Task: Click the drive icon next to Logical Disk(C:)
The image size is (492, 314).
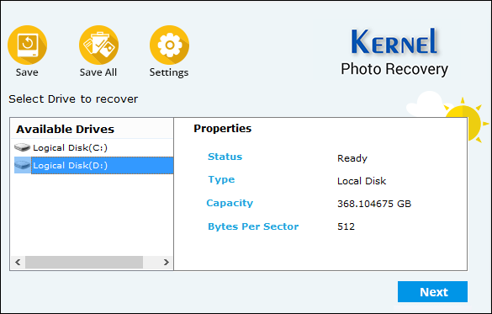Action: [22, 147]
